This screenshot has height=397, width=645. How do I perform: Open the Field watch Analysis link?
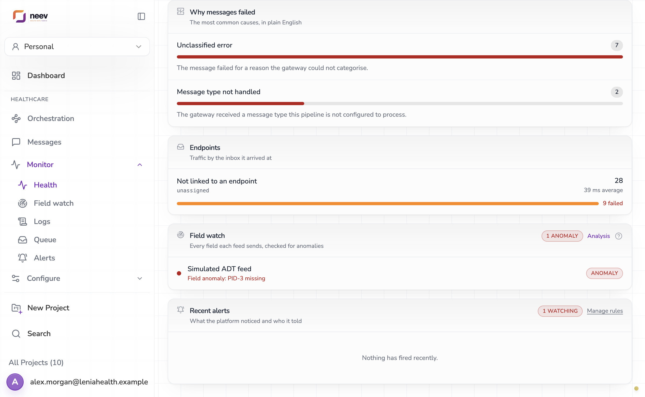pos(599,236)
